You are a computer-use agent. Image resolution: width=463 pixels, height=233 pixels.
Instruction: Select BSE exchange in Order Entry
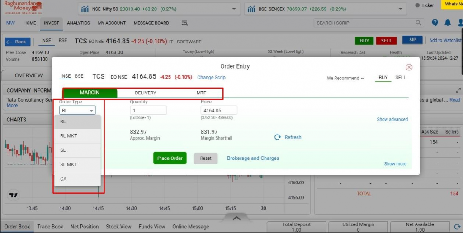click(79, 76)
